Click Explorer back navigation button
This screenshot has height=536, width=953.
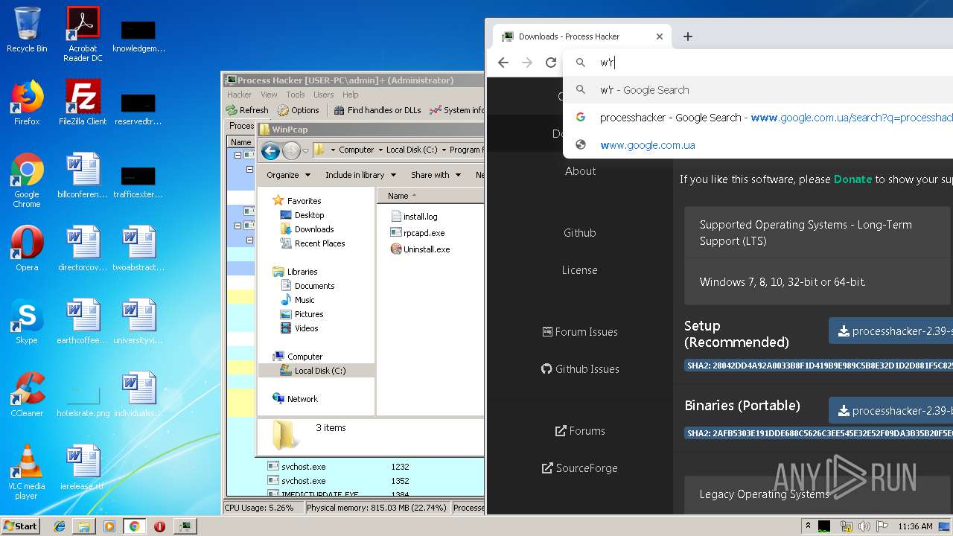click(x=271, y=151)
